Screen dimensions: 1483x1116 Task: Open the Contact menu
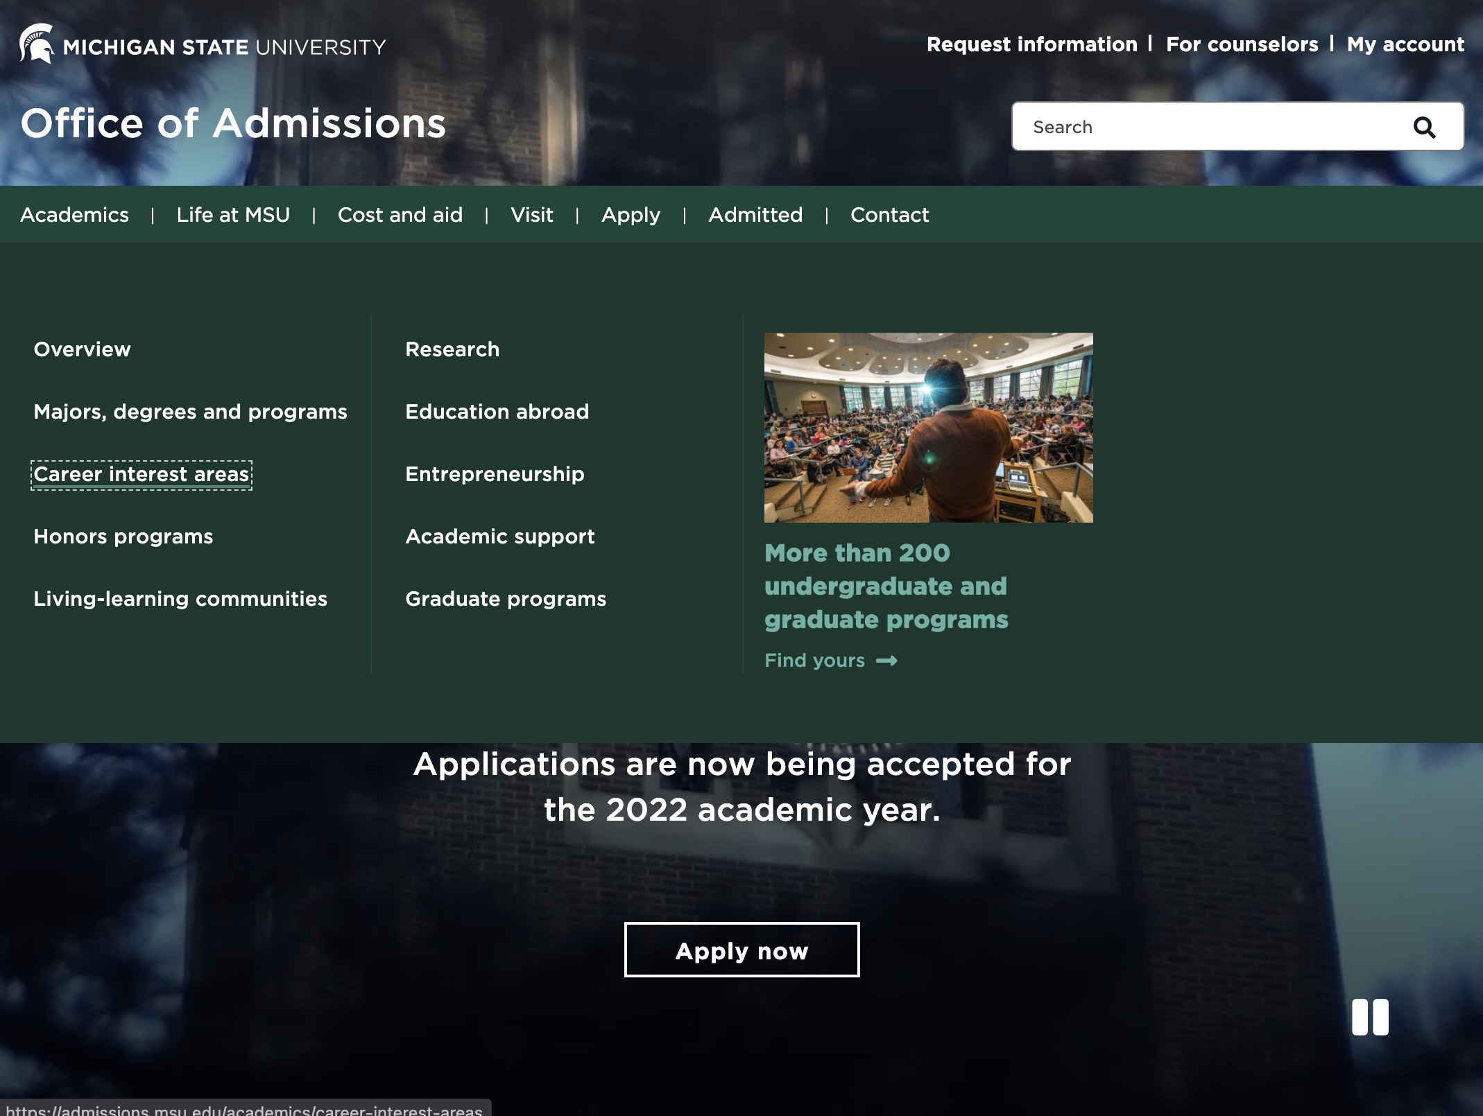click(x=889, y=215)
